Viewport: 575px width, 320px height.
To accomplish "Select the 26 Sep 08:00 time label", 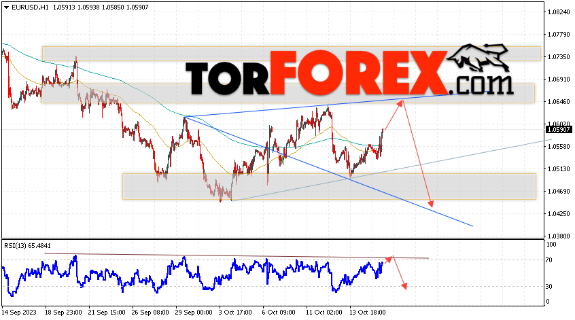I will (150, 313).
